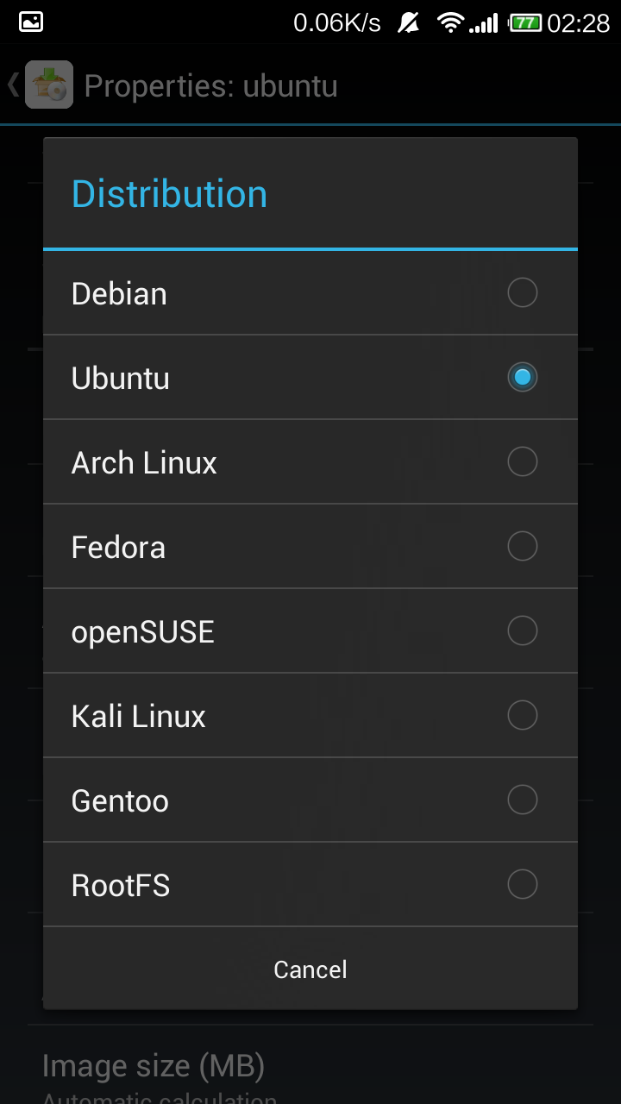The width and height of the screenshot is (621, 1104).
Task: Choose the Gentoo radio button
Action: click(522, 800)
